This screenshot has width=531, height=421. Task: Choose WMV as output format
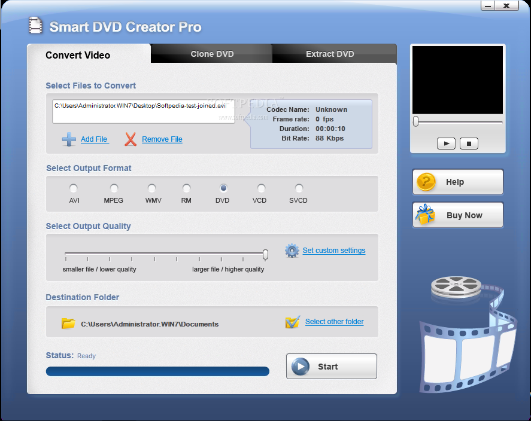point(151,188)
